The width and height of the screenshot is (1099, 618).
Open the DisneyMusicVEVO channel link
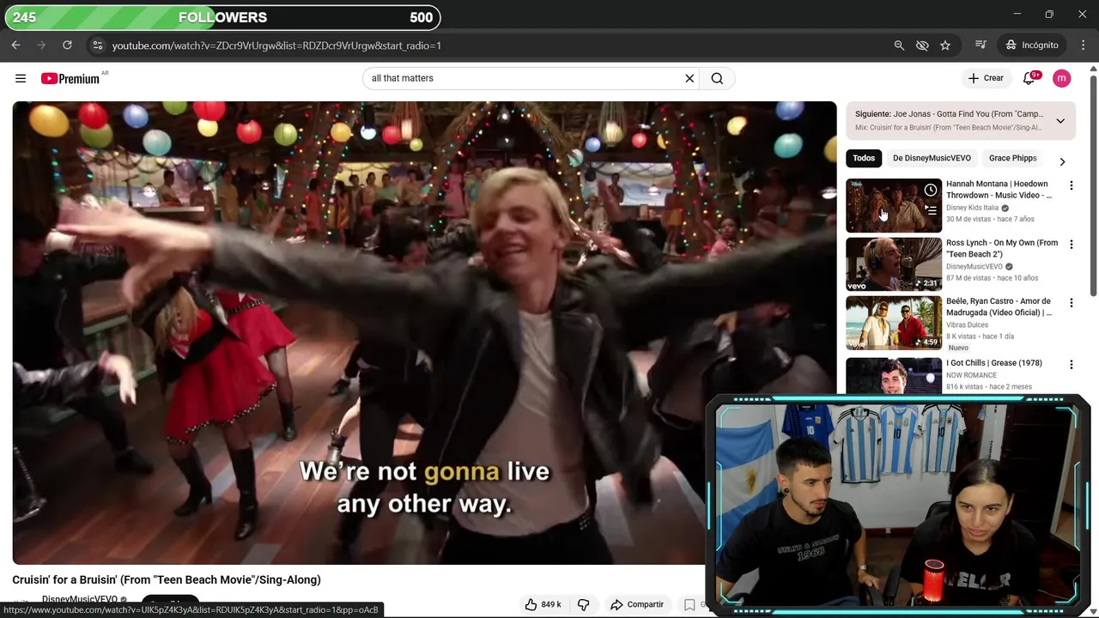tap(80, 600)
